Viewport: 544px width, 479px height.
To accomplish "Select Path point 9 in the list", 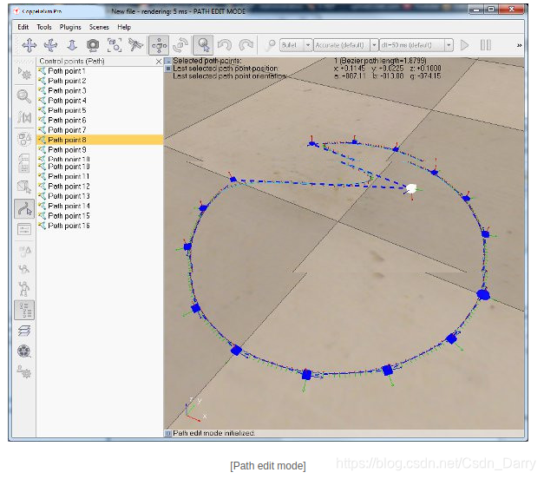I will (100, 149).
